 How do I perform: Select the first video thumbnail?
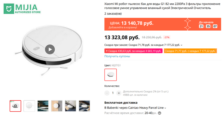pyautogui.click(x=15, y=106)
